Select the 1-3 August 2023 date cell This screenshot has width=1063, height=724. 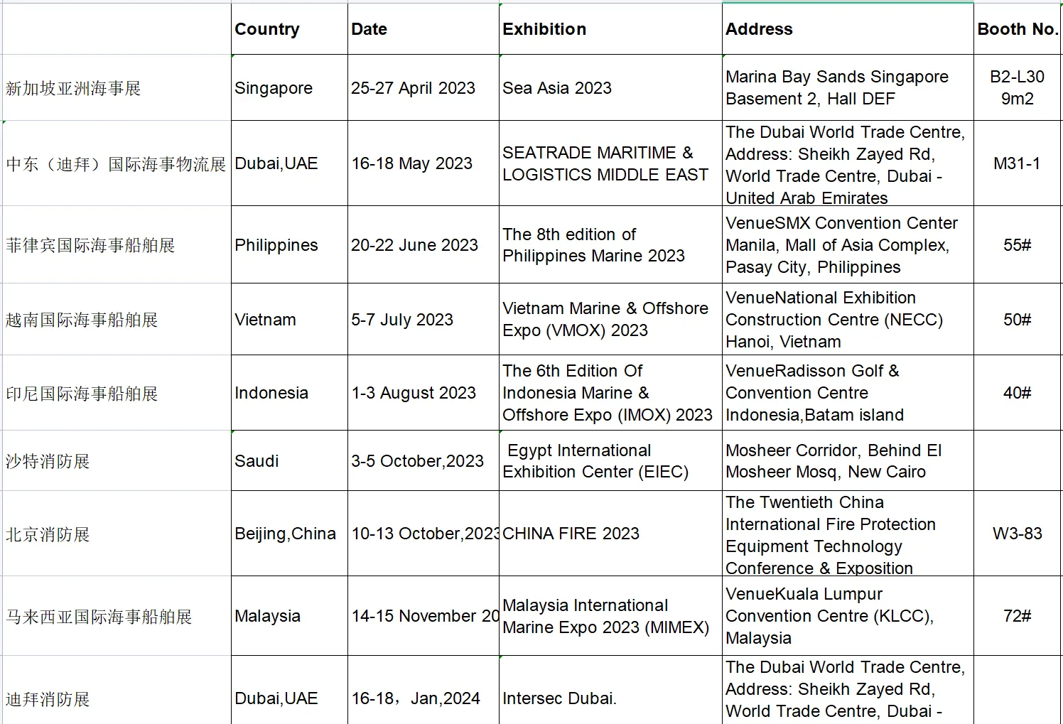pos(423,393)
